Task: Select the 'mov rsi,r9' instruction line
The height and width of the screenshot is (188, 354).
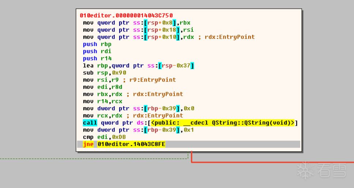Action: (x=129, y=80)
